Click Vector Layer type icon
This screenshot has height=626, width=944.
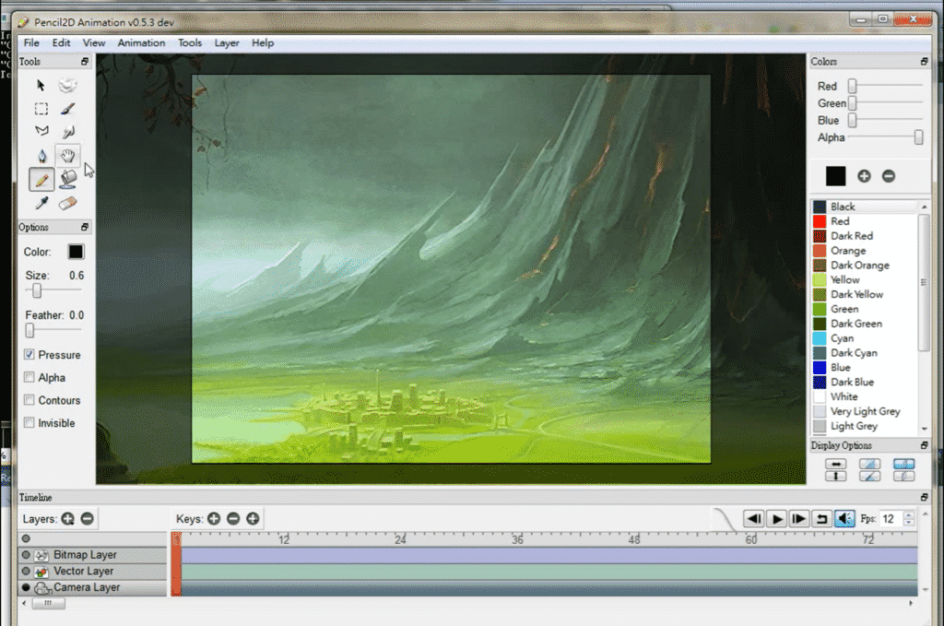41,572
